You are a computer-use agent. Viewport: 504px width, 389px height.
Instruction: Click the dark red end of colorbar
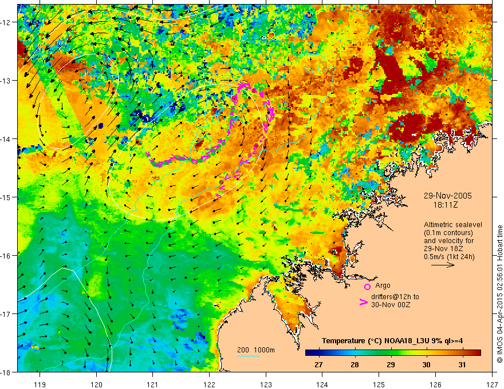(x=477, y=353)
